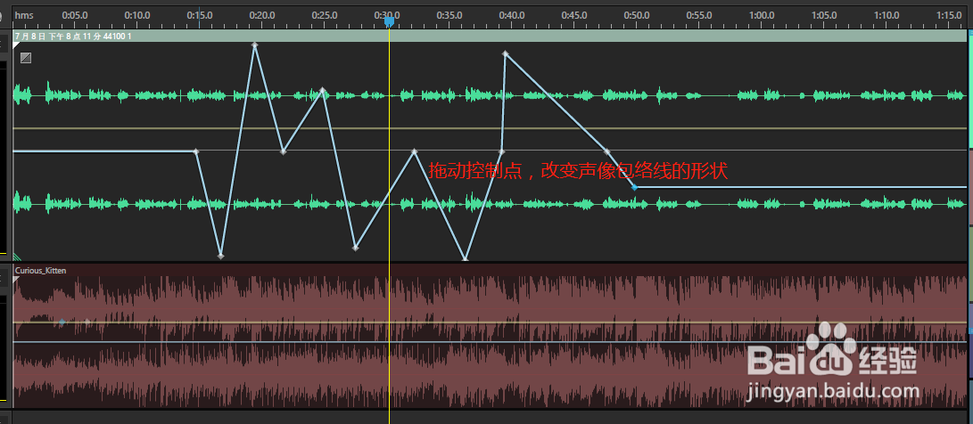Image resolution: width=973 pixels, height=424 pixels.
Task: Click the yellow volume envelope line of the voice clip
Action: click(x=491, y=128)
